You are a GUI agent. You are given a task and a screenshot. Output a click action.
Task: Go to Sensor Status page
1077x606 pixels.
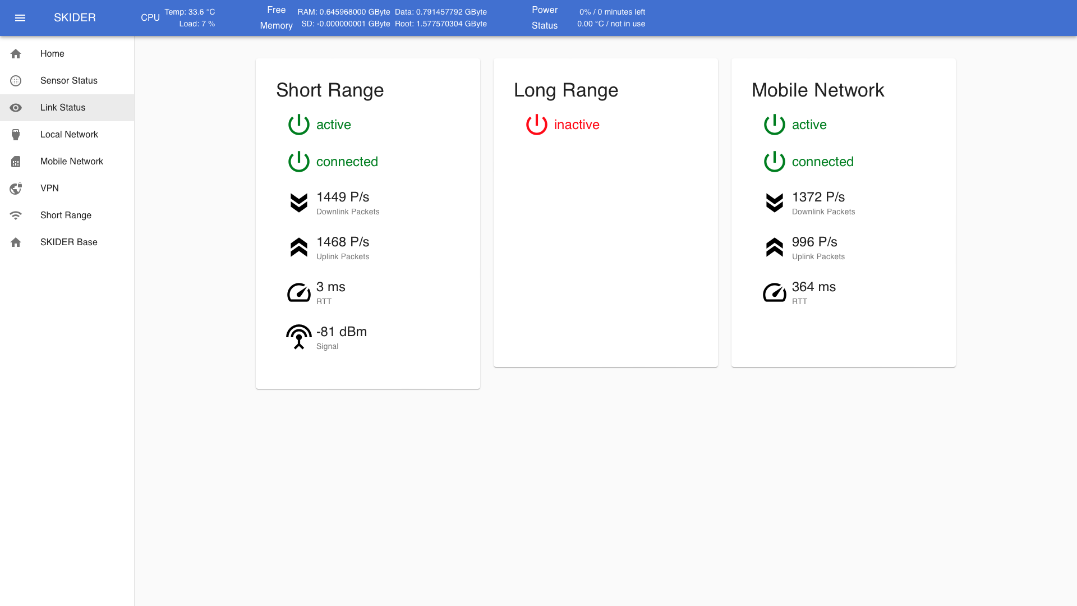[67, 81]
